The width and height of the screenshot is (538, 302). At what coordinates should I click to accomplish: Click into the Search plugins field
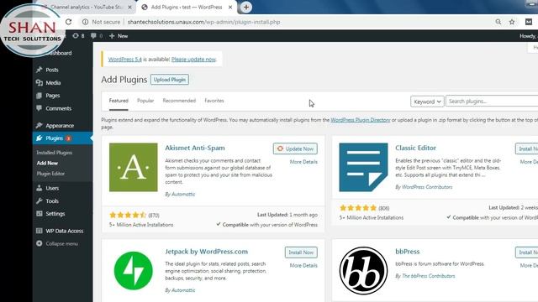[492, 102]
